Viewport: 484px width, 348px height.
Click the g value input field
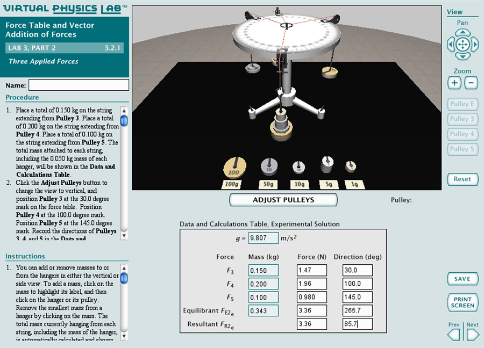pyautogui.click(x=264, y=238)
